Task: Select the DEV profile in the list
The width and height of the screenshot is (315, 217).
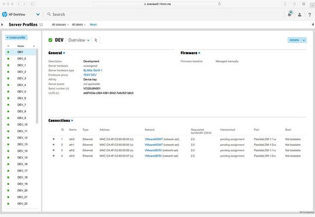Action: (x=20, y=52)
